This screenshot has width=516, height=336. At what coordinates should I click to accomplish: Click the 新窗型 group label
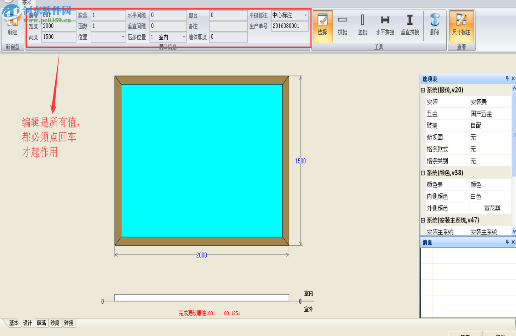pyautogui.click(x=13, y=47)
